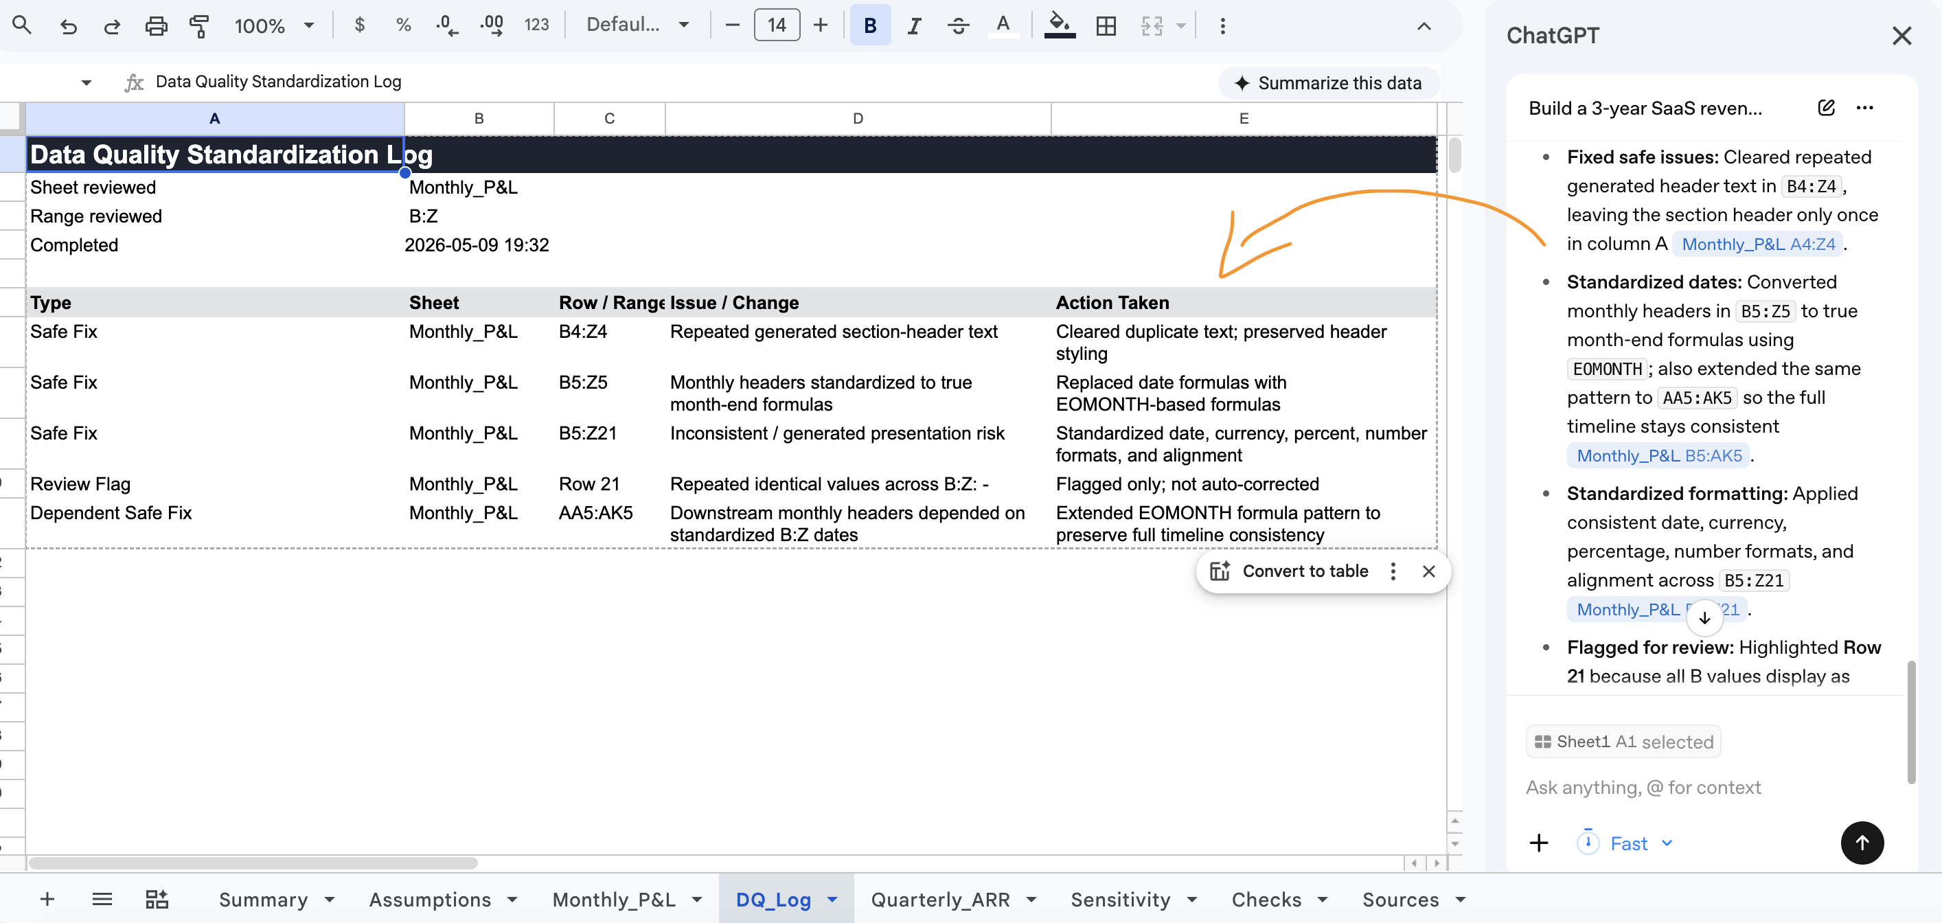This screenshot has width=1942, height=923.
Task: Open the all sheets list
Action: [102, 899]
